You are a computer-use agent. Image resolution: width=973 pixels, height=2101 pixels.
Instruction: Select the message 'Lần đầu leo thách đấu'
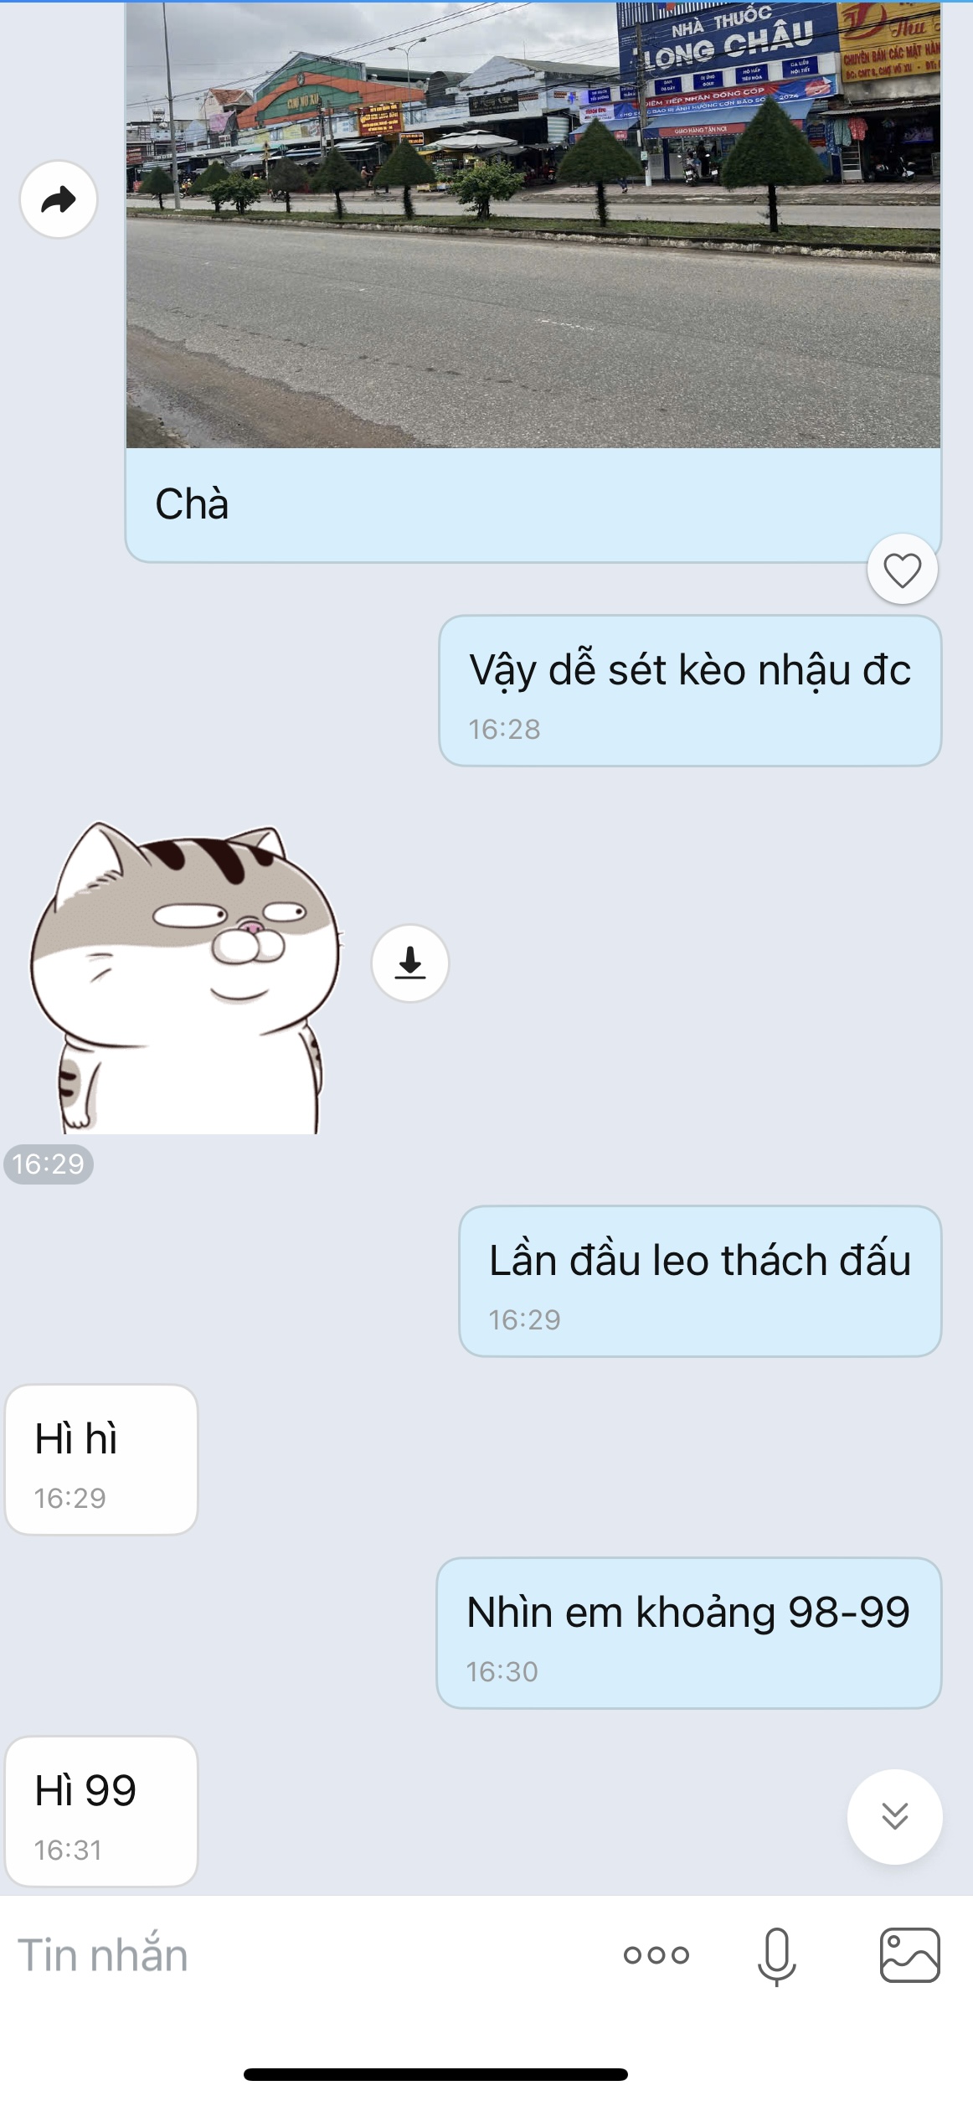click(700, 1281)
